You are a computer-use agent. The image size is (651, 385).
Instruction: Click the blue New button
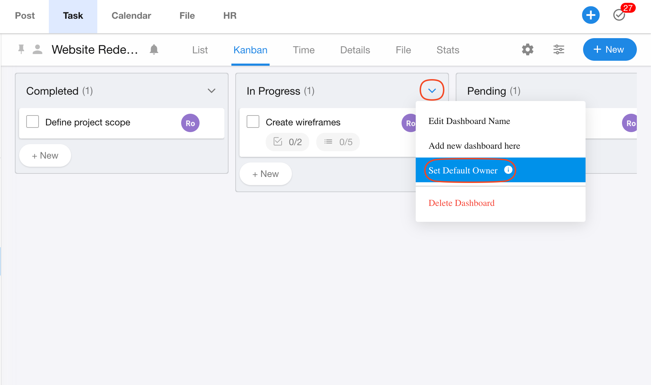point(610,49)
